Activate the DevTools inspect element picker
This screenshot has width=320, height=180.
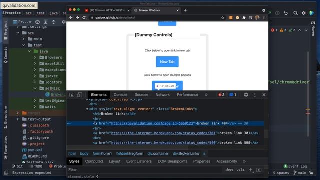click(x=71, y=95)
